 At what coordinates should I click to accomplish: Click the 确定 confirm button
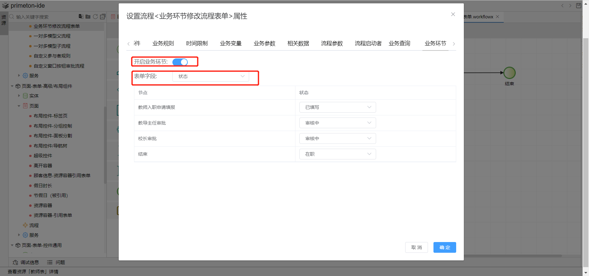[x=445, y=247]
